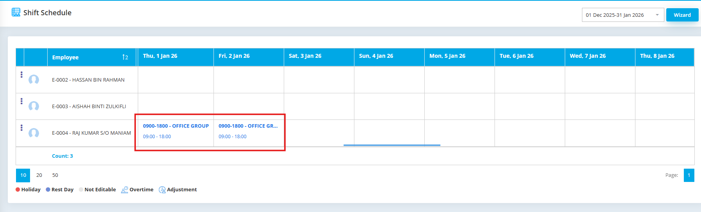
Task: Click the Shift Schedule page icon
Action: click(x=16, y=12)
